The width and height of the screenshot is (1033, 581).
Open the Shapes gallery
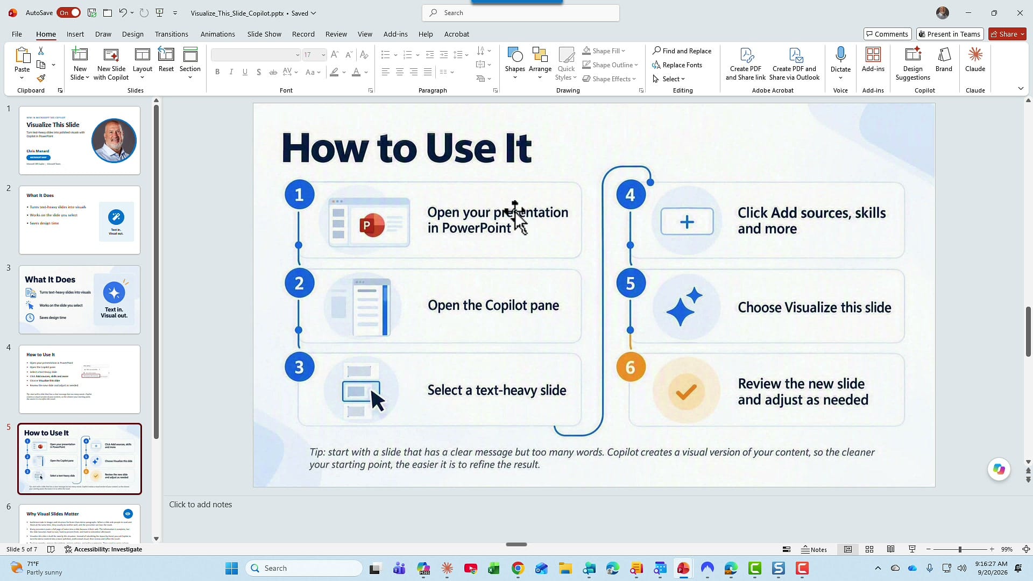coord(514,63)
